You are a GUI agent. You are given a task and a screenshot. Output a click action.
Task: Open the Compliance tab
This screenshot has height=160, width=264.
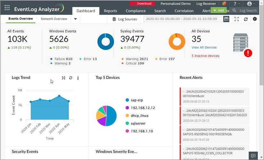click(x=136, y=11)
